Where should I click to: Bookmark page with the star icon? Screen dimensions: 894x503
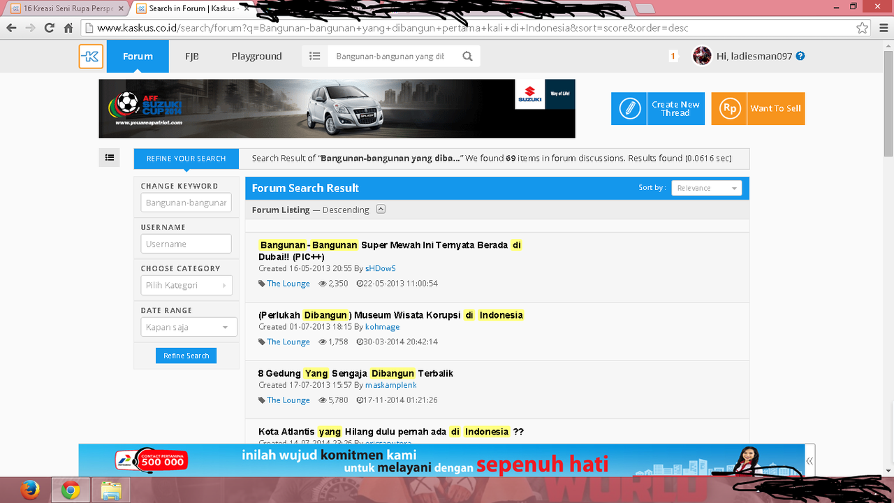pyautogui.click(x=863, y=28)
